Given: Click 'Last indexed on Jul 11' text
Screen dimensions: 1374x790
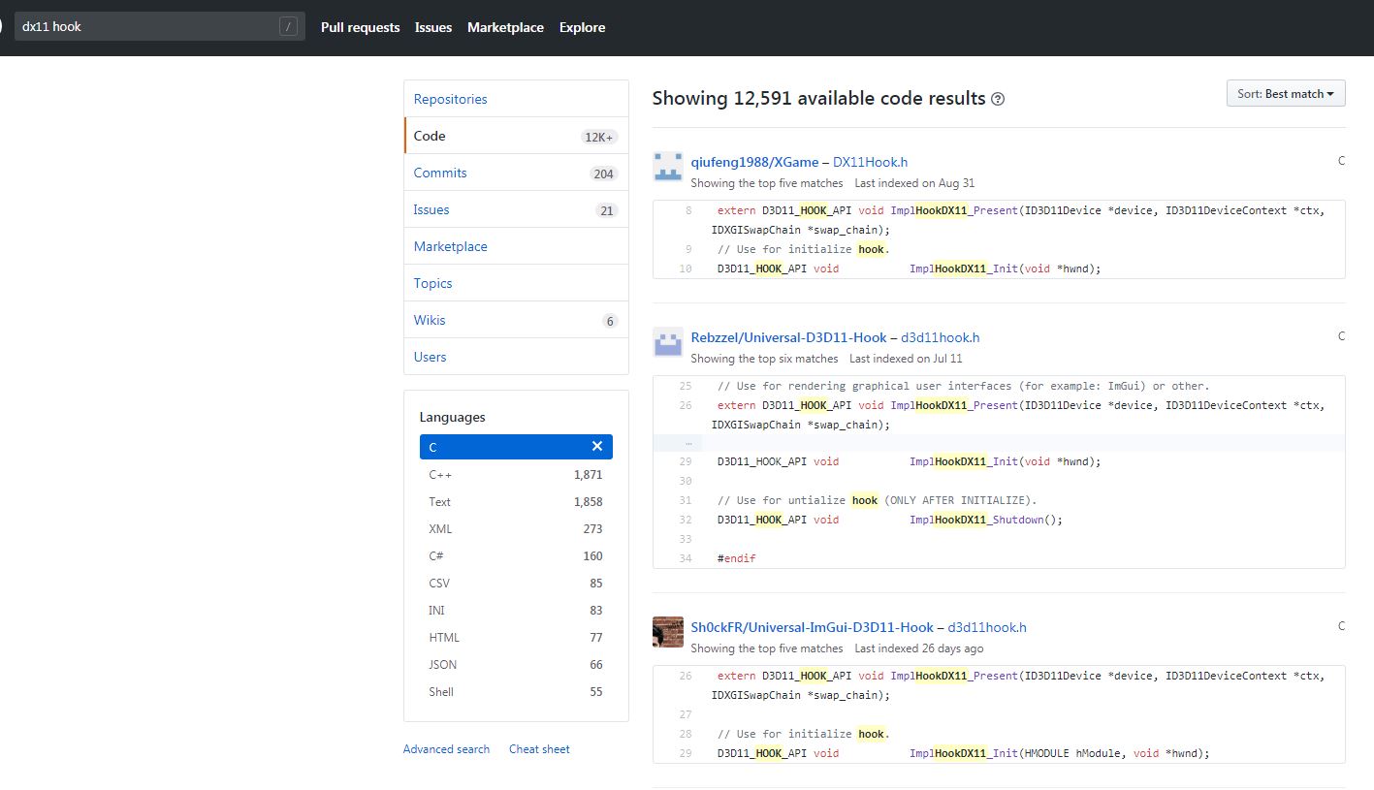Looking at the screenshot, I should tap(906, 359).
